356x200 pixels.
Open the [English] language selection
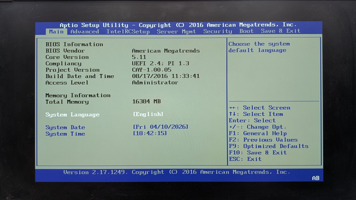point(148,114)
